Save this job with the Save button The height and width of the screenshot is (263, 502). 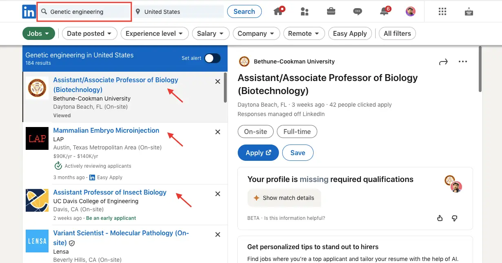point(298,153)
